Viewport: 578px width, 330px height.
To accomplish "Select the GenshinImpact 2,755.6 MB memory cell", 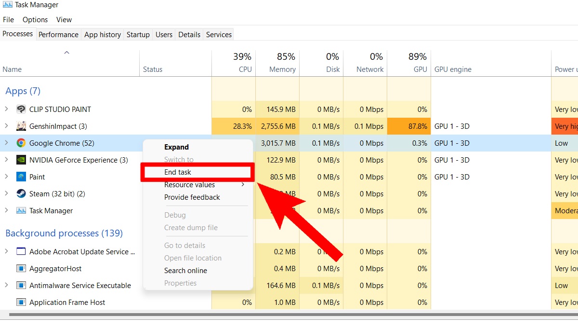I will coord(277,126).
